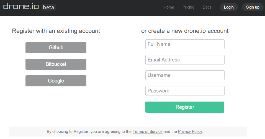The width and height of the screenshot is (265, 139).
Task: Register using the Bitbucket button
Action: (56, 64)
